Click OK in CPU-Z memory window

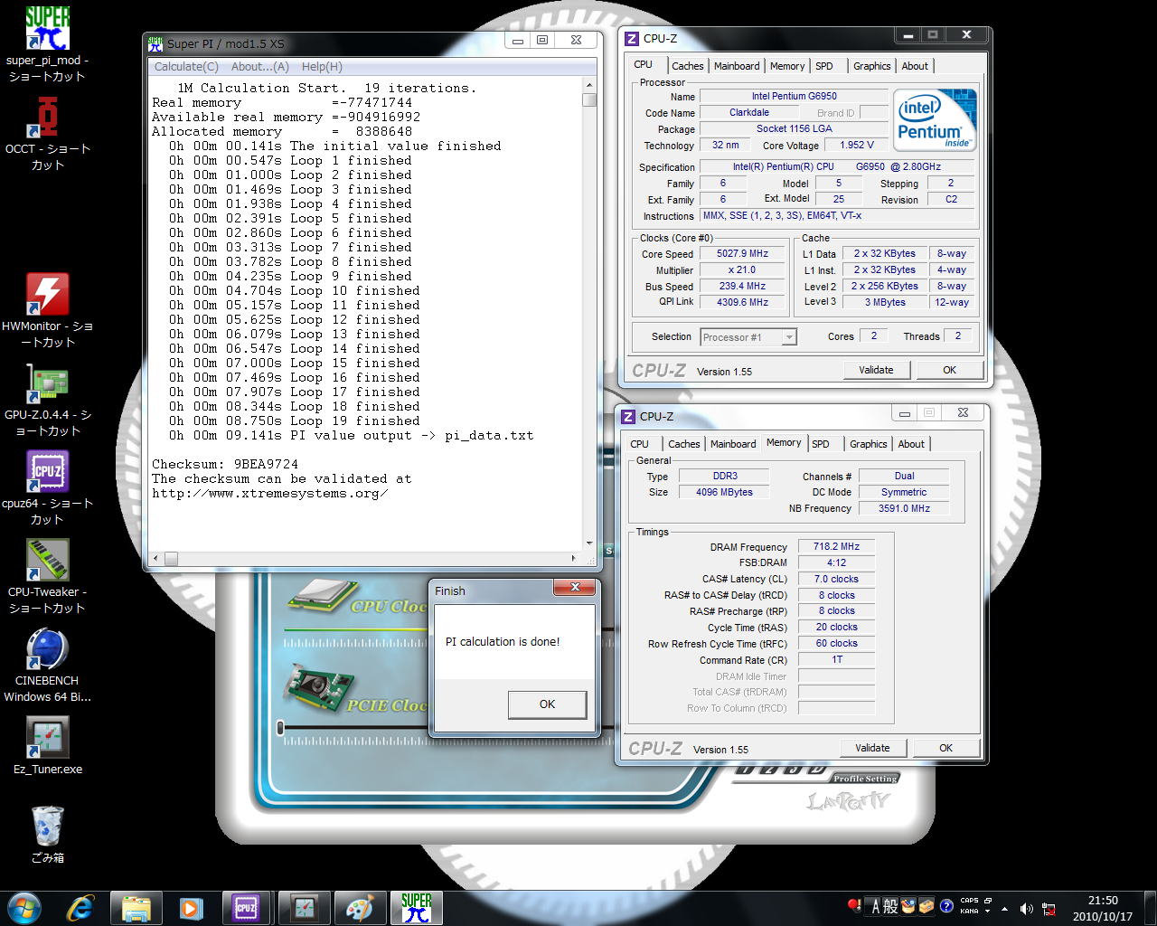[945, 748]
